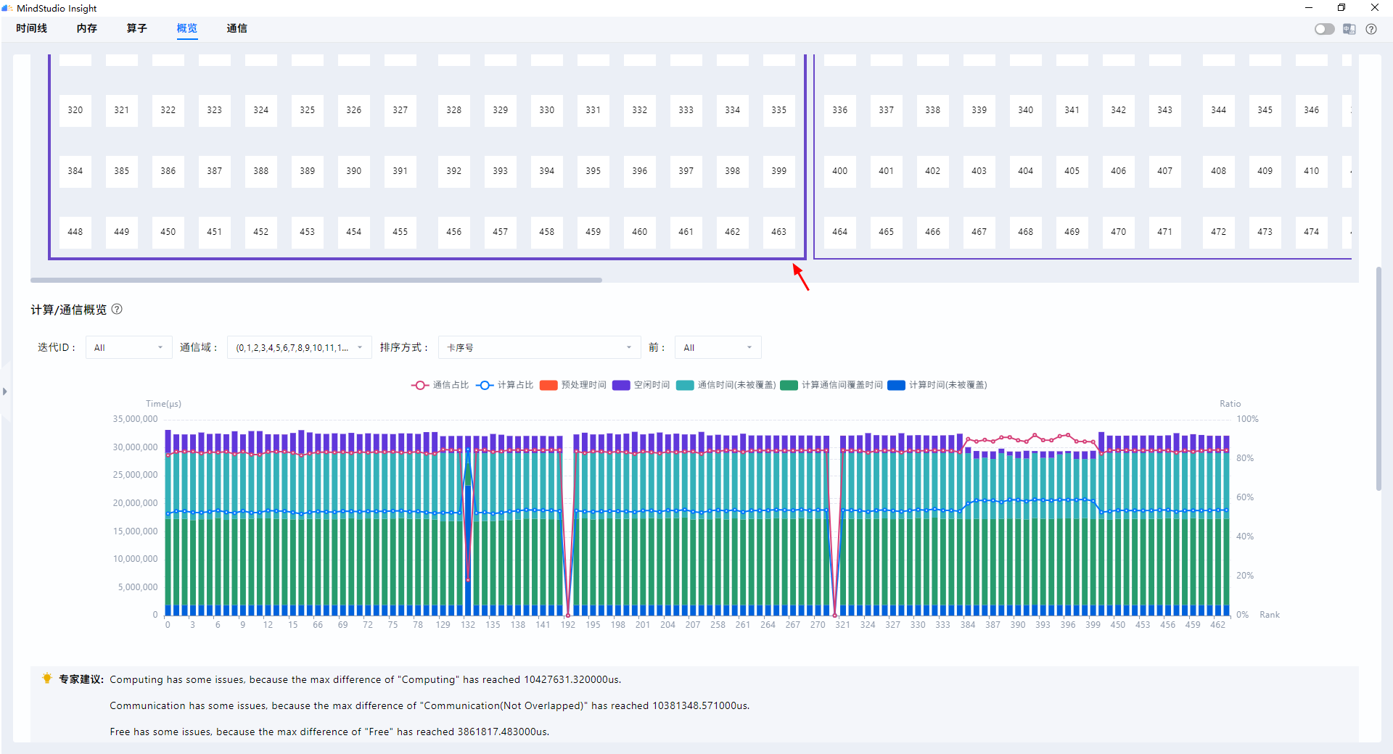Toggle the 计算通信间覆盖时间 legend entry
The image size is (1393, 754).
[832, 385]
